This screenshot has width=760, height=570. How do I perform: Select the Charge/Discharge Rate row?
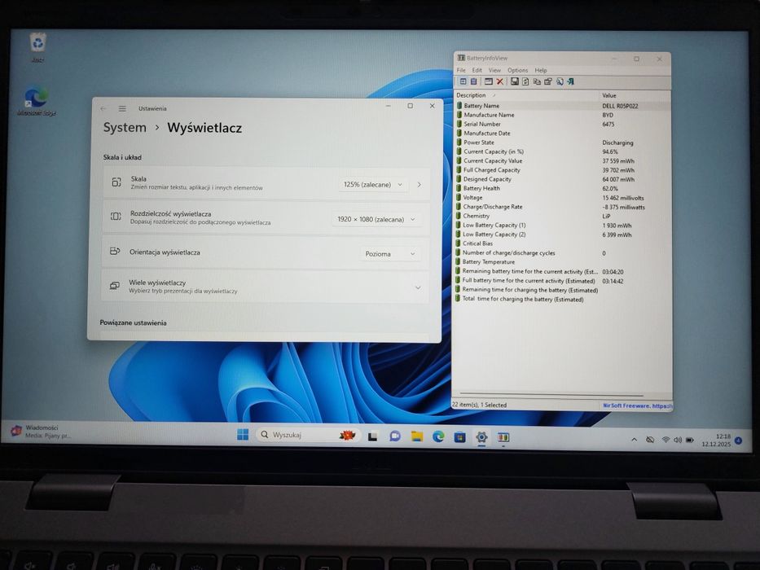(562, 207)
